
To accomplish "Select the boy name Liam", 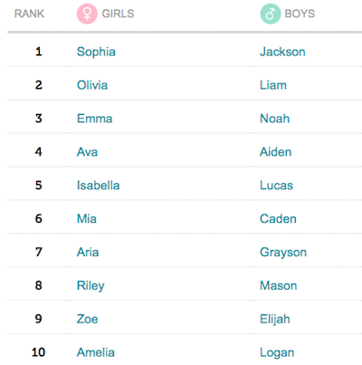I will tap(273, 85).
